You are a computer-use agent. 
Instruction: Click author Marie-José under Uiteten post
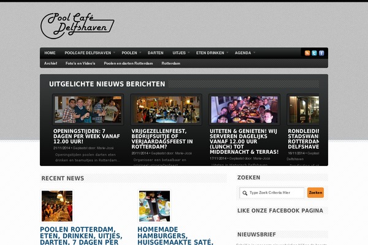[x=261, y=159]
